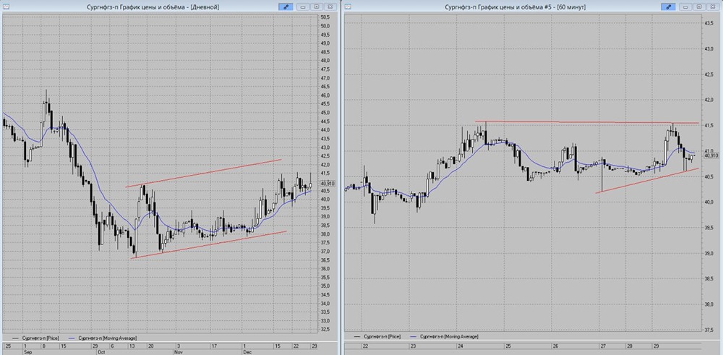Click the 40,910 current price label on the 60-minute chart
723x355 pixels.
point(711,156)
